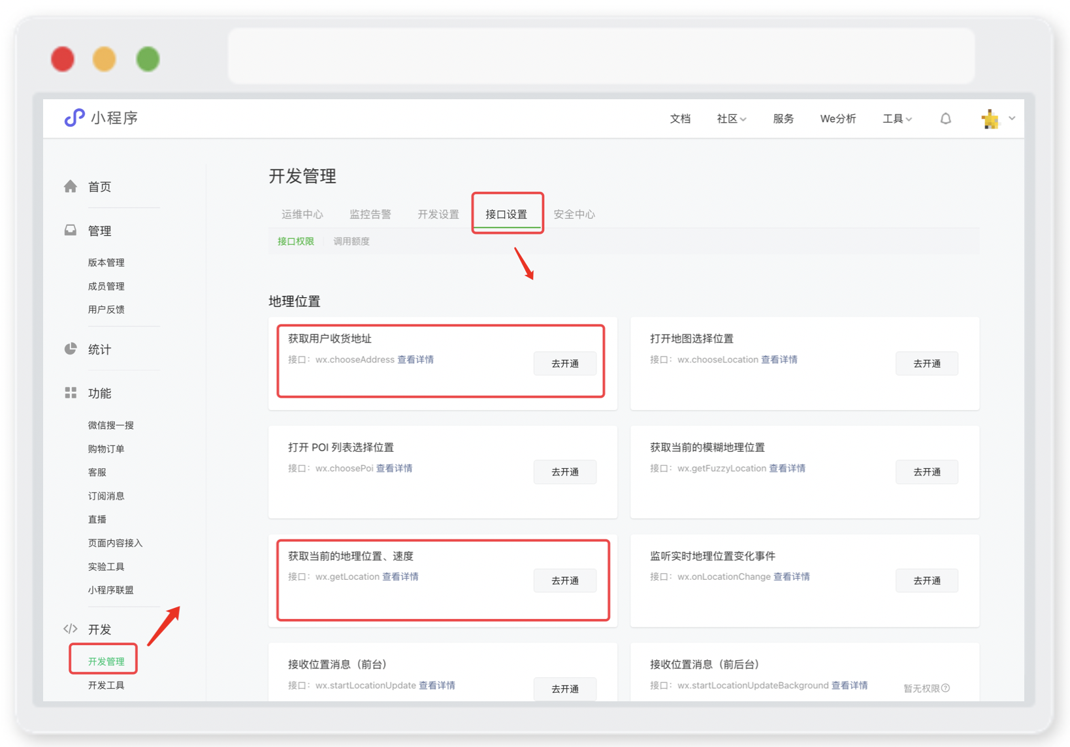This screenshot has width=1070, height=747.
Task: Open 查看详情 link for wx.chooseLocation
Action: point(779,359)
